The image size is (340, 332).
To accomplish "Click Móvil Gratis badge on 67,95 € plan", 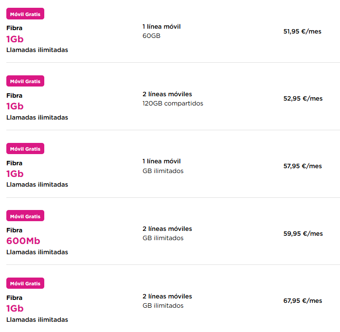I will (25, 283).
